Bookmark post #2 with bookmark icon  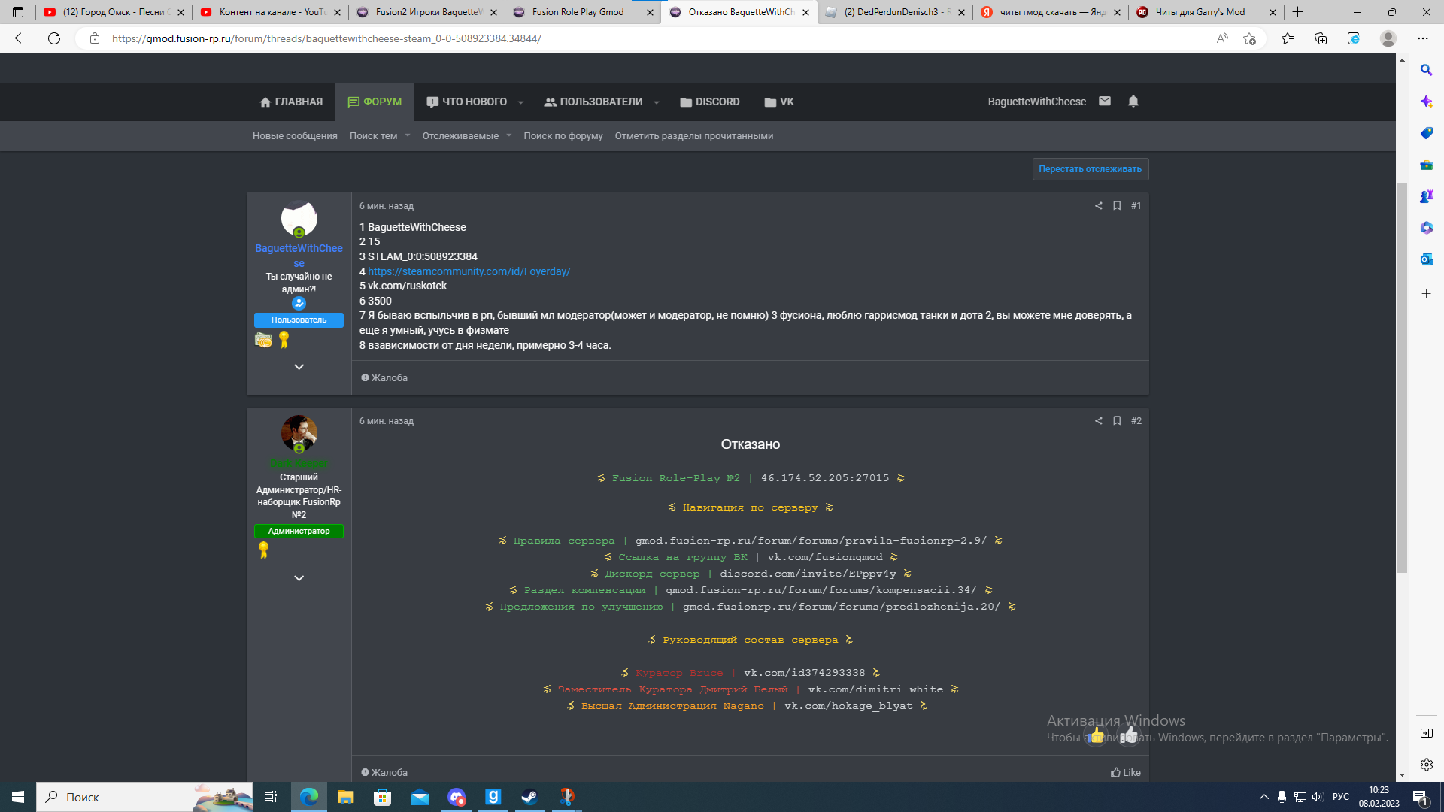[x=1117, y=421]
